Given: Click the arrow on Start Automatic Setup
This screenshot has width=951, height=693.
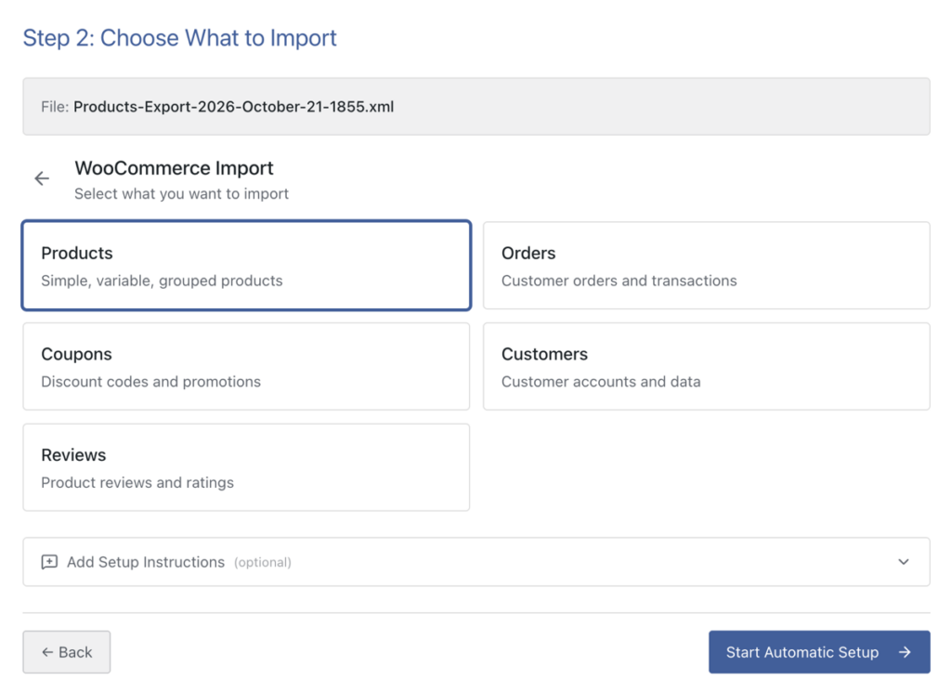Looking at the screenshot, I should click(905, 652).
